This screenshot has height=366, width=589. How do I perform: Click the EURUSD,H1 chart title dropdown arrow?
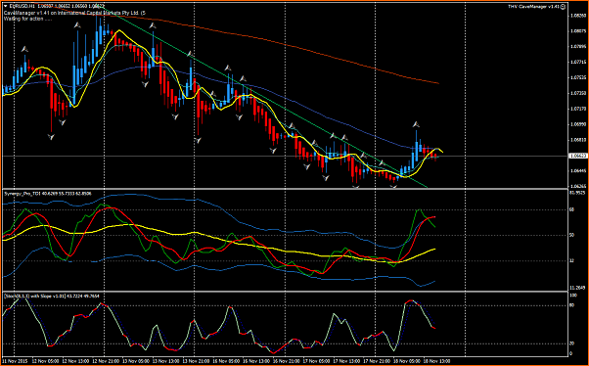pos(5,7)
